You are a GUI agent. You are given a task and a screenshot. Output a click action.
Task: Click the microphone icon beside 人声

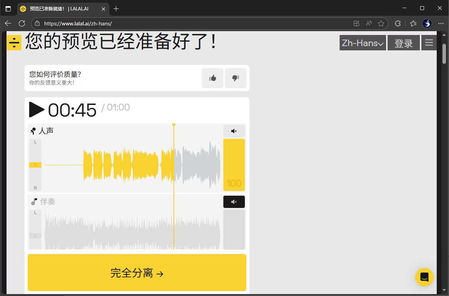tap(32, 131)
